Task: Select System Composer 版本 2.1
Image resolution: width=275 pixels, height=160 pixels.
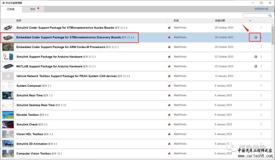Action: pyautogui.click(x=34, y=86)
